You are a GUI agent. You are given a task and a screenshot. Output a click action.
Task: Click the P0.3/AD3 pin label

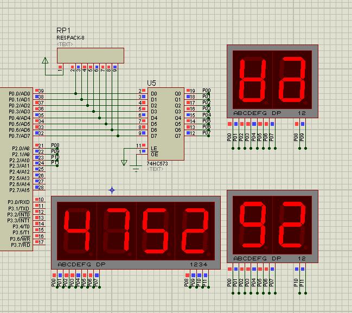(x=20, y=112)
